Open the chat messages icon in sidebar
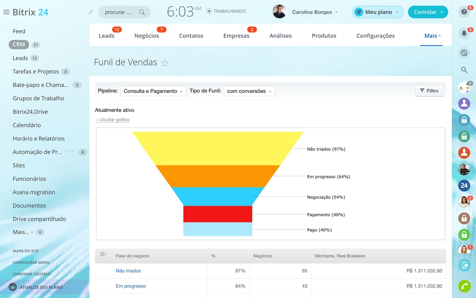Image resolution: width=476 pixels, height=298 pixels. click(464, 52)
